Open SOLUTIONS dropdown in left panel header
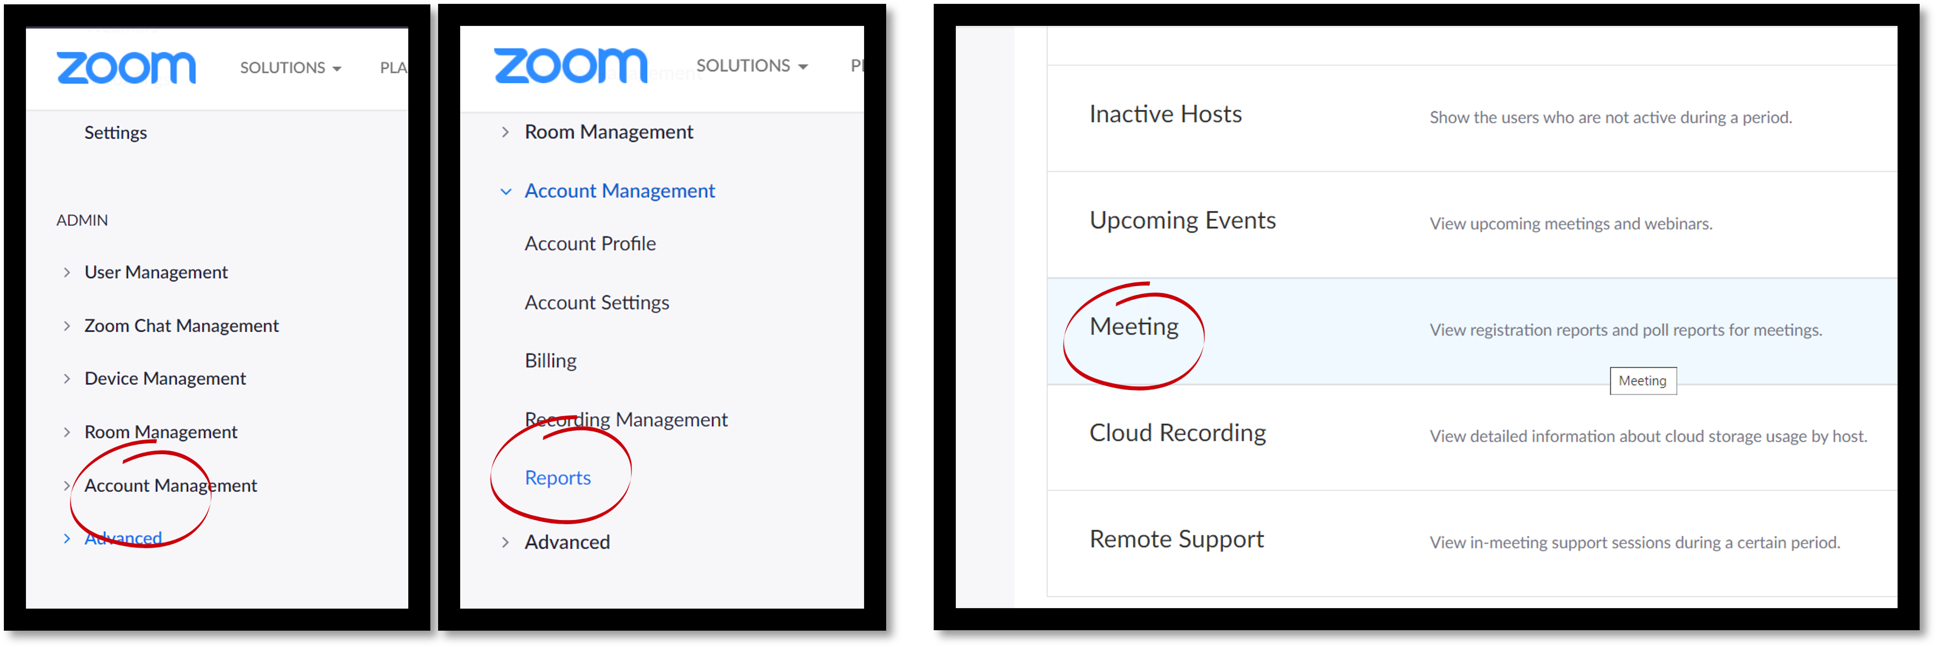1936x647 pixels. click(x=291, y=68)
